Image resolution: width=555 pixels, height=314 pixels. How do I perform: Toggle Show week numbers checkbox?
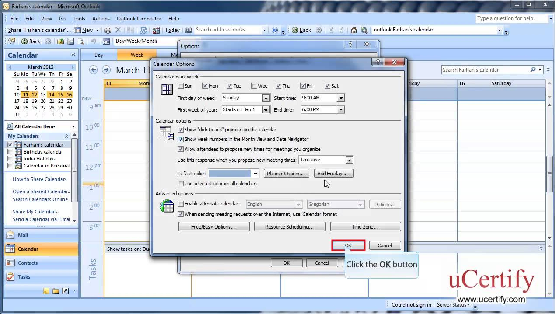(181, 139)
